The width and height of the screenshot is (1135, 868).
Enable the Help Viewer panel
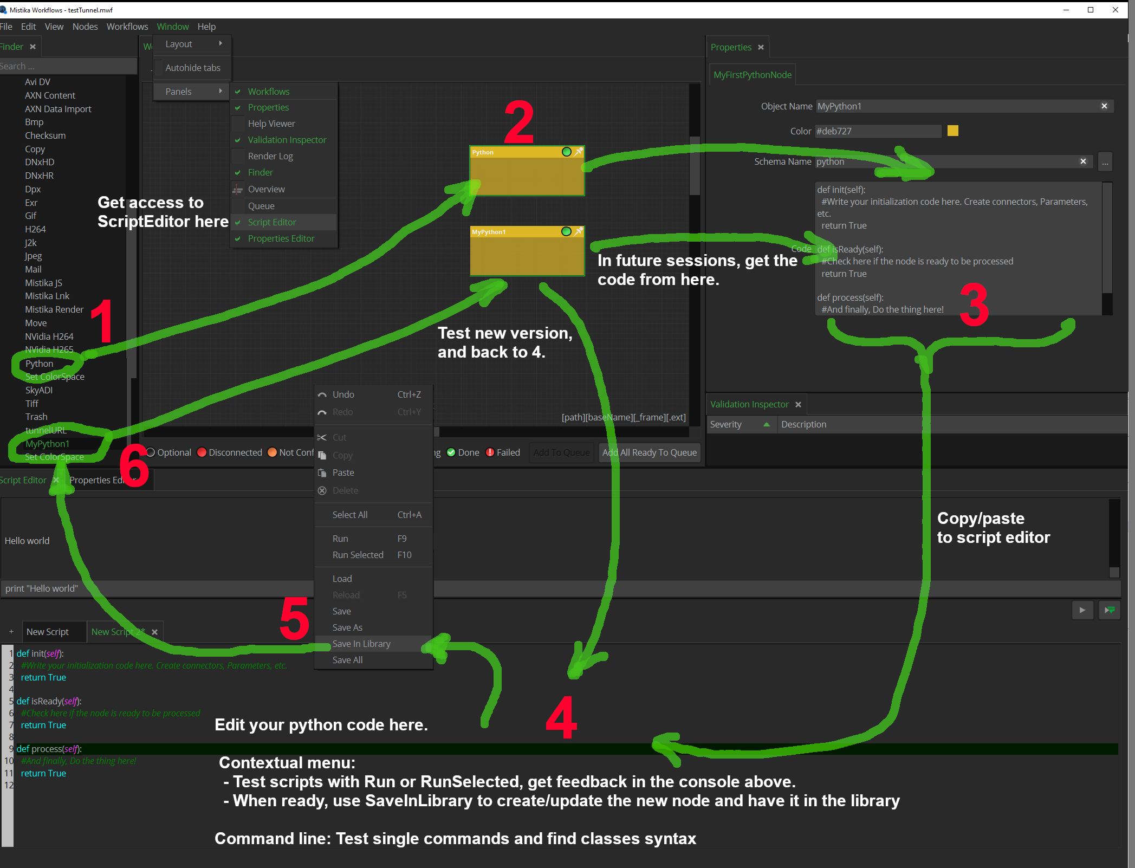point(284,124)
